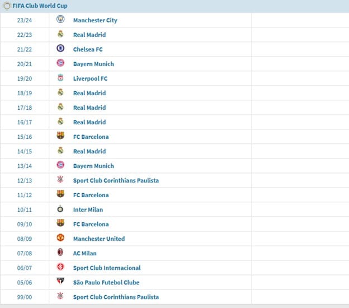Image resolution: width=349 pixels, height=308 pixels.
Task: Open Sport Club Internacional link
Action: 107,268
